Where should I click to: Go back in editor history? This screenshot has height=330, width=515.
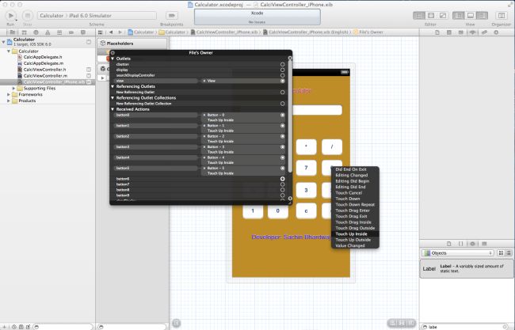point(111,32)
